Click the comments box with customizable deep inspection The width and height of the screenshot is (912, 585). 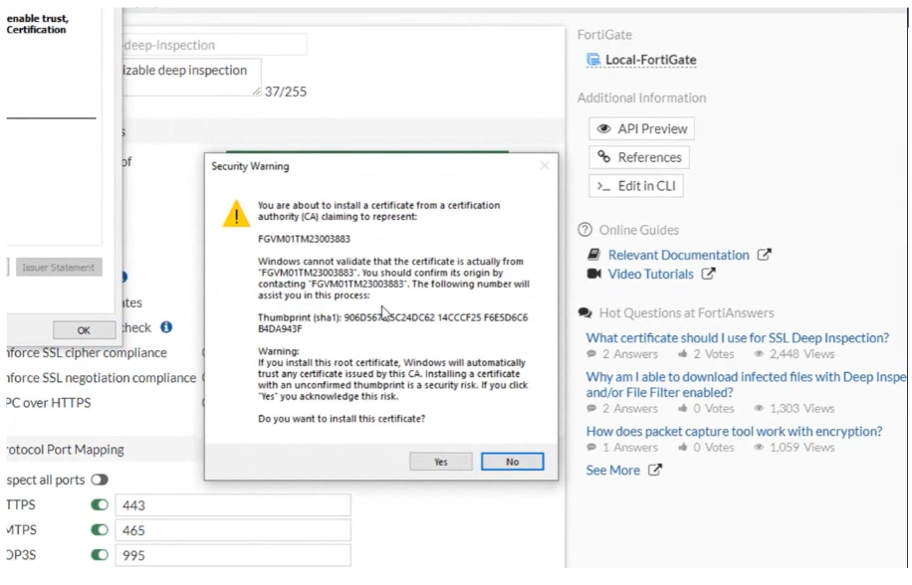191,77
